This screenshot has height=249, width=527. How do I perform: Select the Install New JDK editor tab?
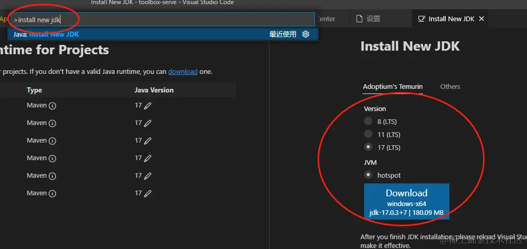click(450, 19)
